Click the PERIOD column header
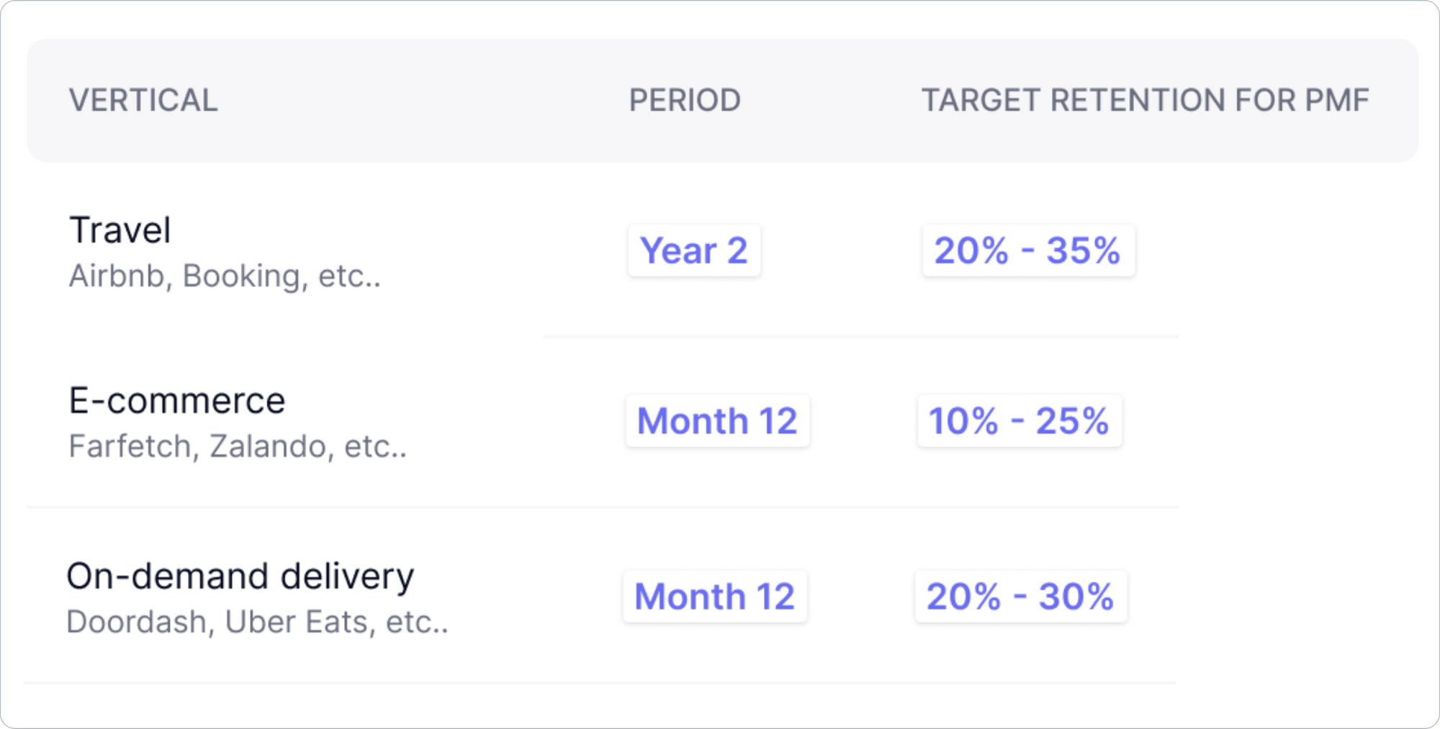This screenshot has width=1440, height=729. tap(685, 100)
